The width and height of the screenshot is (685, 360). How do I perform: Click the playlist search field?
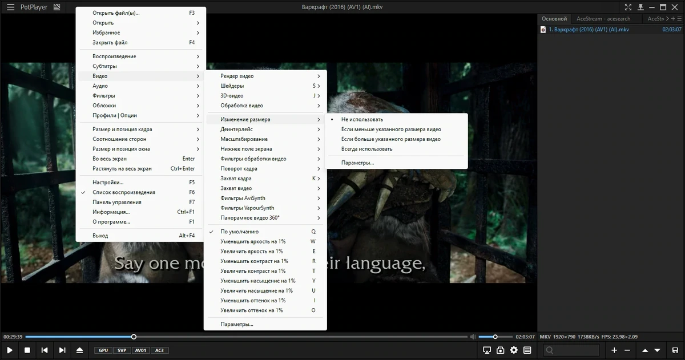tap(571, 350)
